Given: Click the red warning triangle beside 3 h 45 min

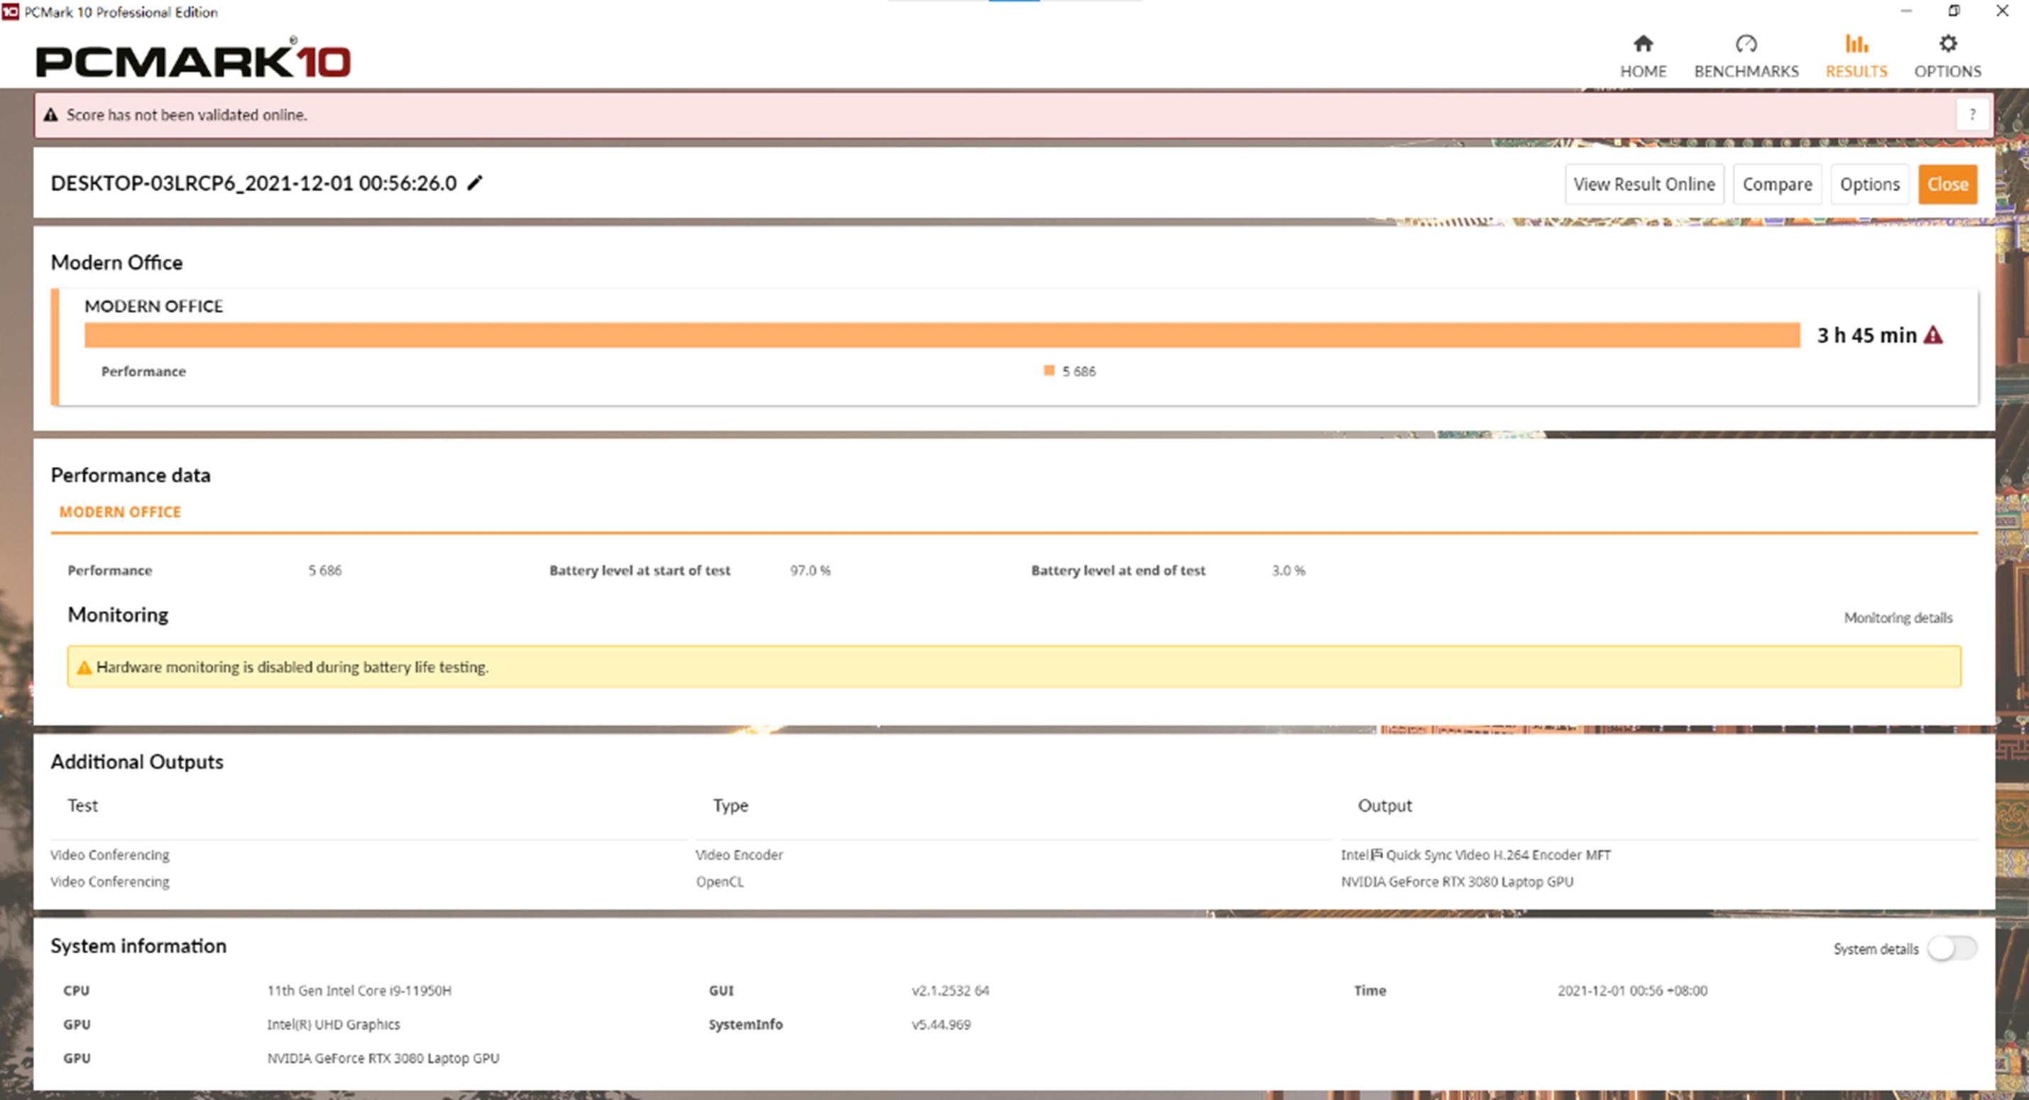Looking at the screenshot, I should [1933, 336].
